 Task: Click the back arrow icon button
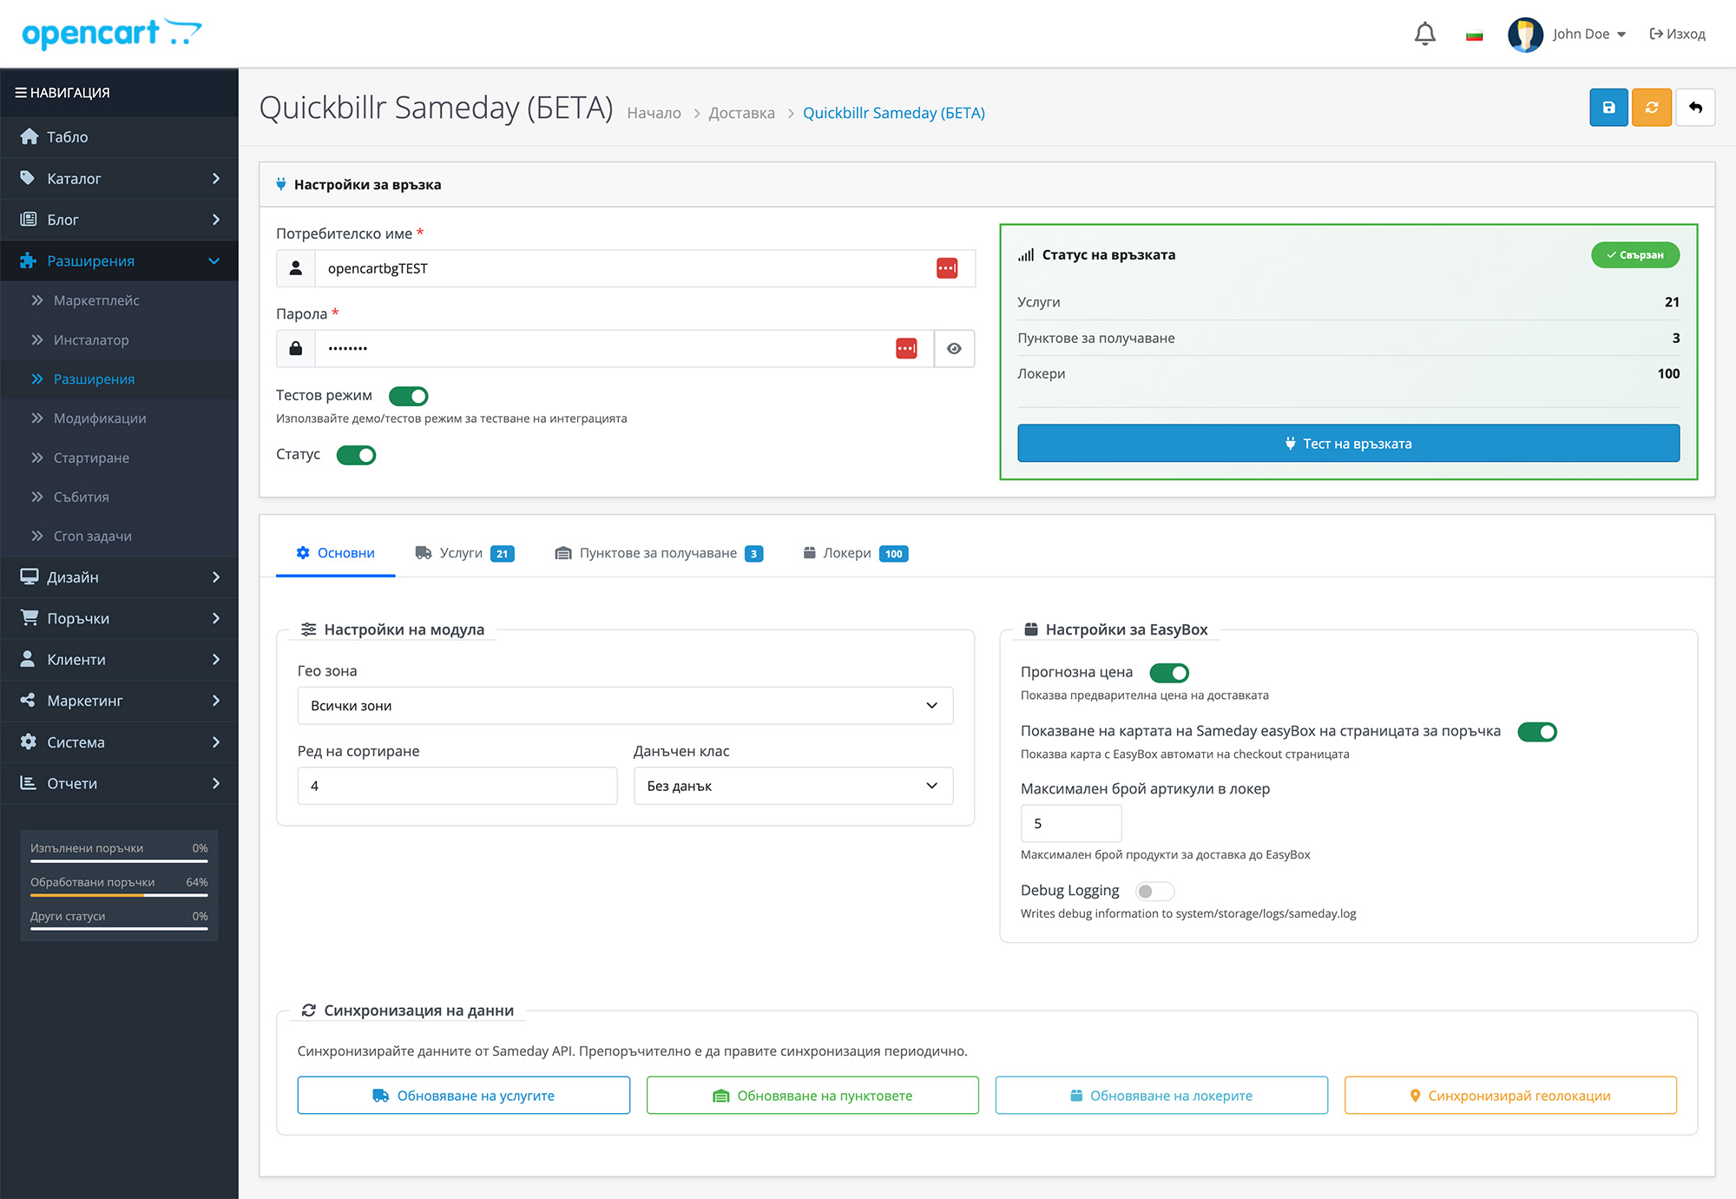[x=1695, y=108]
